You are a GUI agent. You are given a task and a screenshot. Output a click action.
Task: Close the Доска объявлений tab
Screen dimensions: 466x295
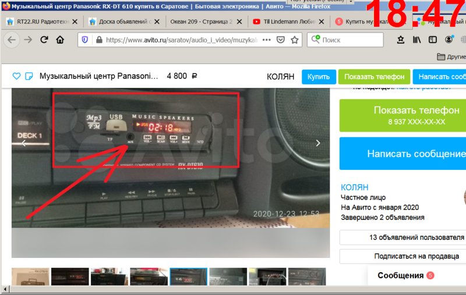coord(157,22)
